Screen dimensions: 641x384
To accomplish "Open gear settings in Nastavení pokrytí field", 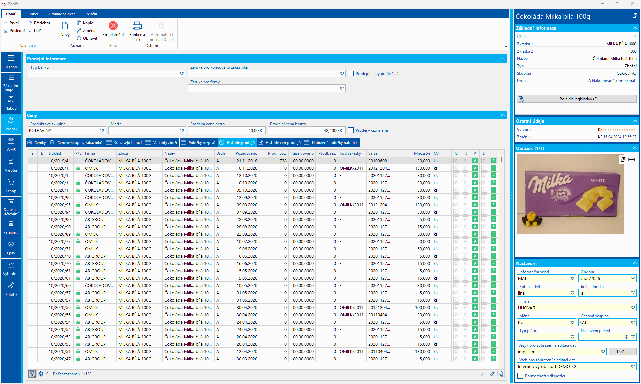I will coord(626,337).
